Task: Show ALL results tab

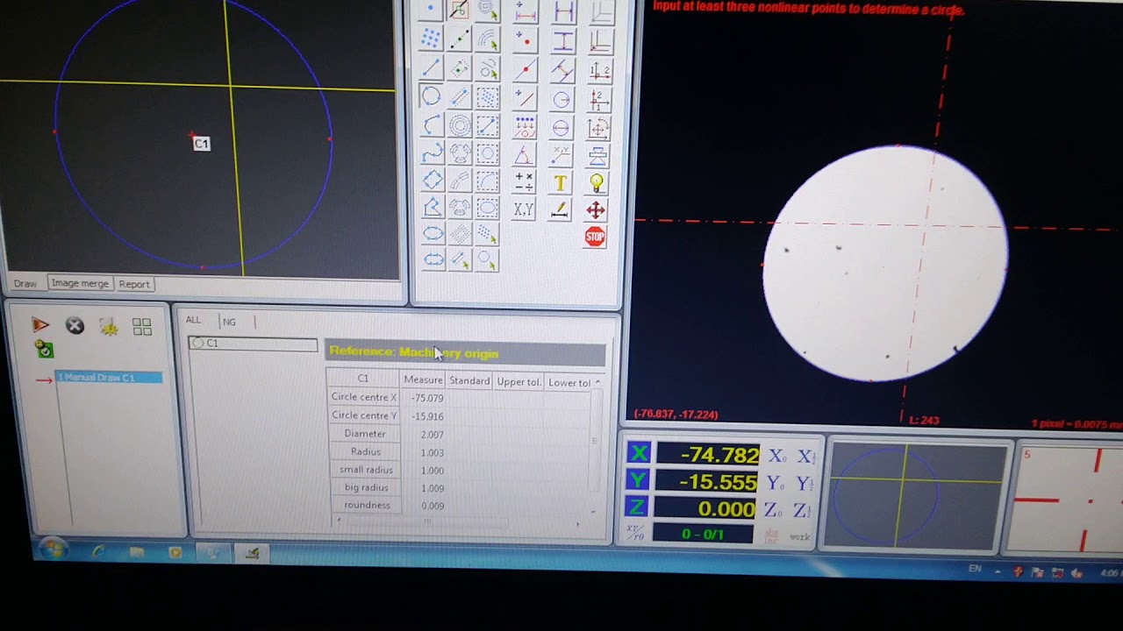Action: [x=193, y=320]
